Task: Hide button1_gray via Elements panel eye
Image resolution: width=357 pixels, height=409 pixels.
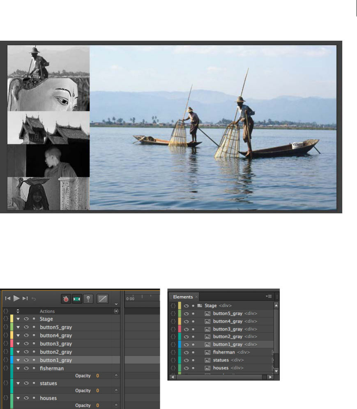Action: click(x=186, y=344)
